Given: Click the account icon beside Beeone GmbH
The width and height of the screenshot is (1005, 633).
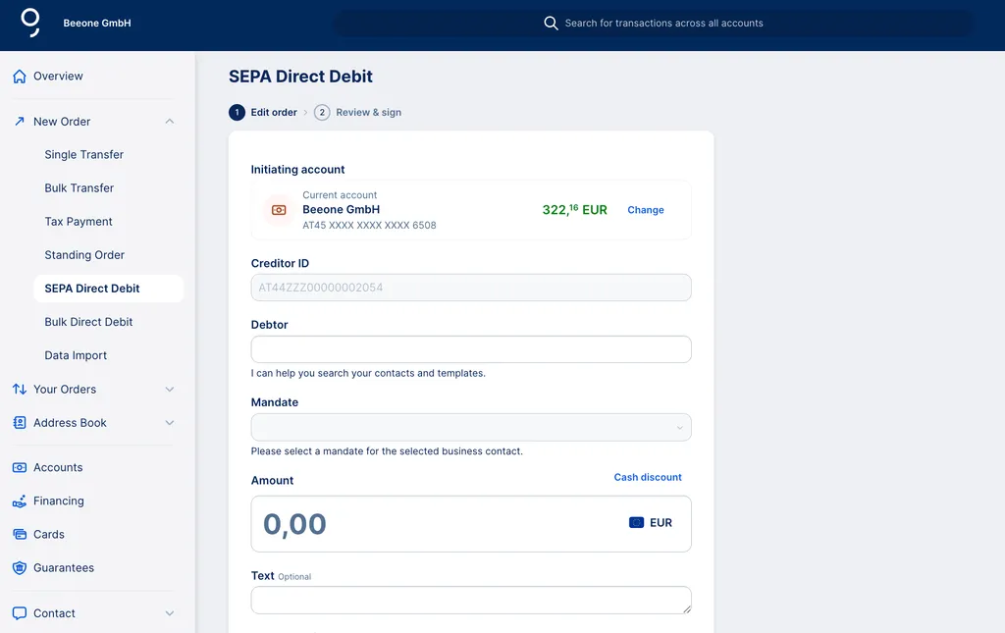Looking at the screenshot, I should coord(276,209).
